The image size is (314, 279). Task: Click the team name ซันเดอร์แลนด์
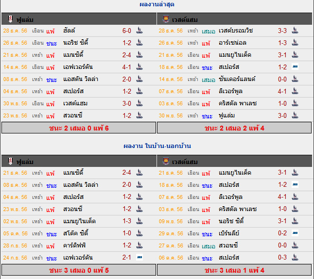[x=237, y=79]
